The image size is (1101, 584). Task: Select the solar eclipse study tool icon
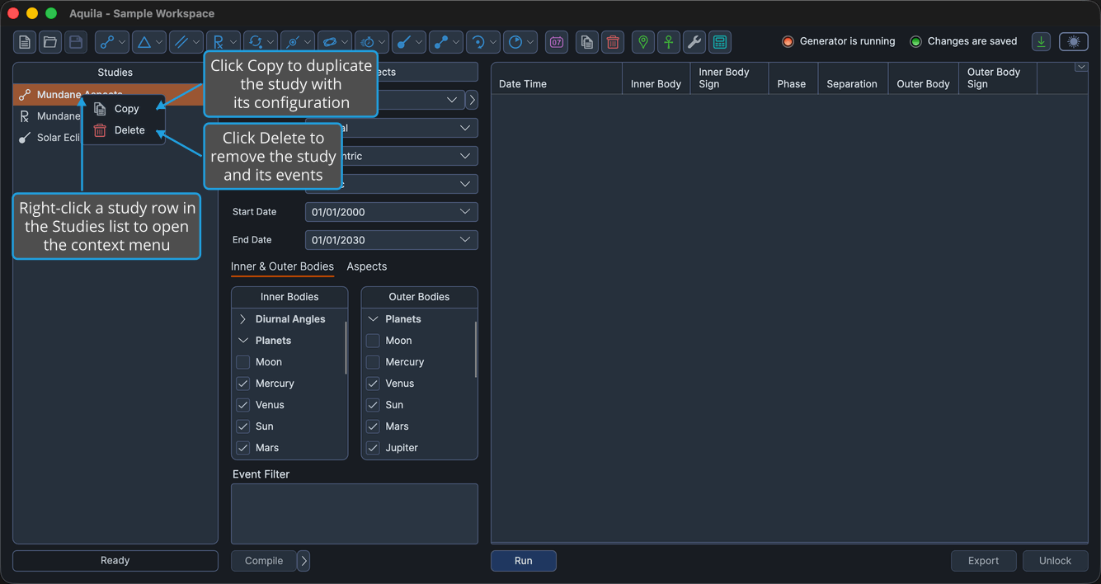coord(403,42)
